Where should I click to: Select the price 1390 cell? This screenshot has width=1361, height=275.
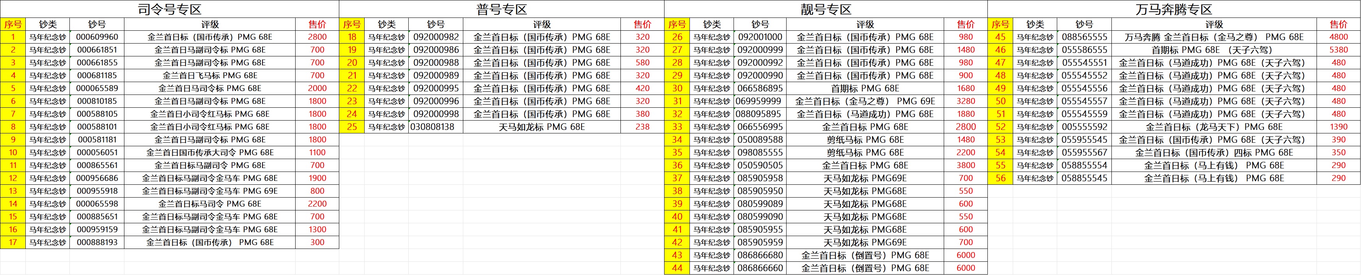(1339, 127)
